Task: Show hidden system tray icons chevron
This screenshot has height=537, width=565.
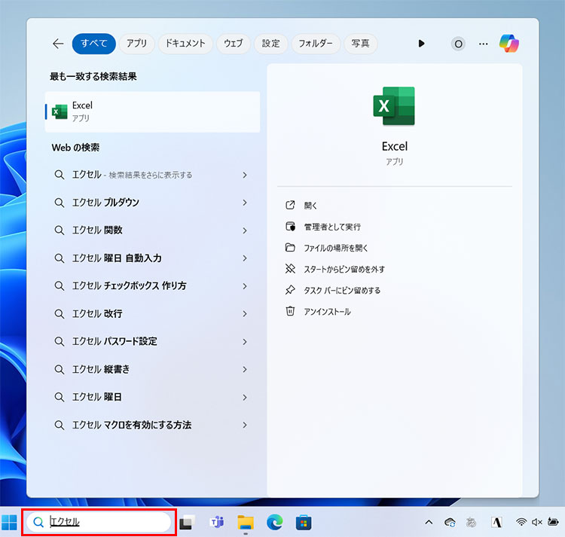Action: 429,522
